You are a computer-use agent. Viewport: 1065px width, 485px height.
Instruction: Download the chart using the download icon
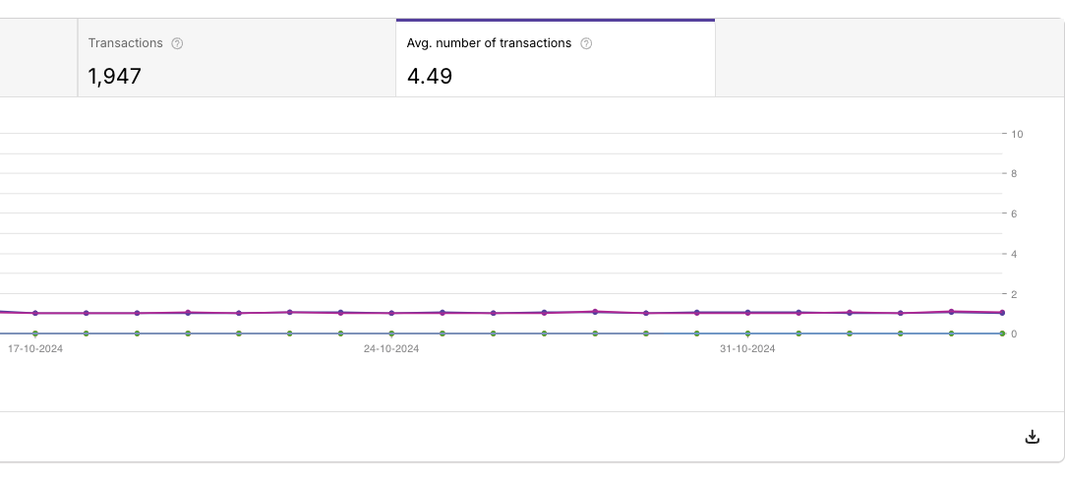tap(1032, 437)
